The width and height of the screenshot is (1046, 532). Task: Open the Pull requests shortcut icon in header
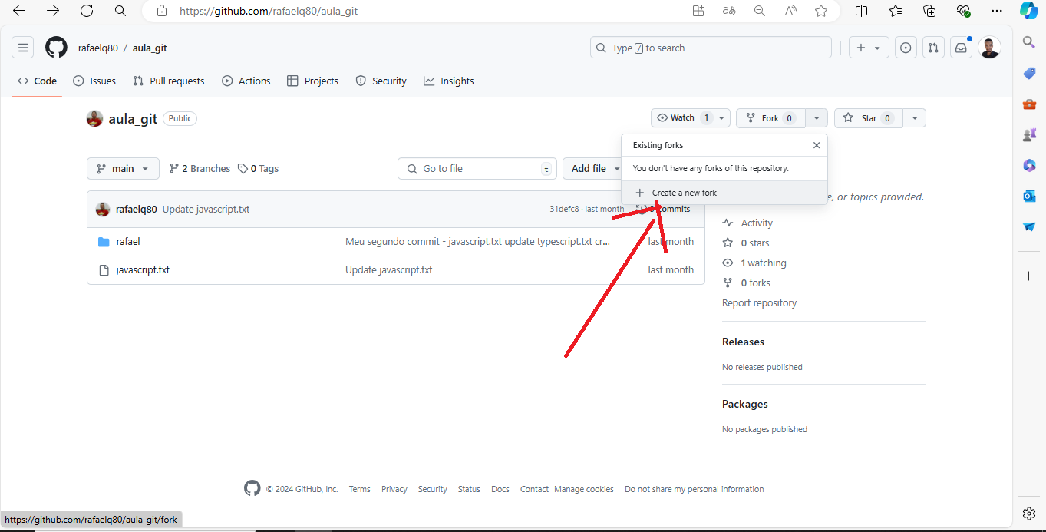click(932, 48)
